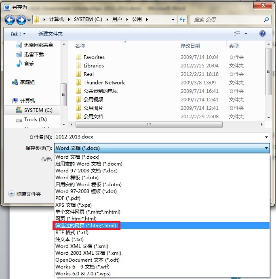Close the 另存为 dialog
The width and height of the screenshot is (276, 279).
263,6
